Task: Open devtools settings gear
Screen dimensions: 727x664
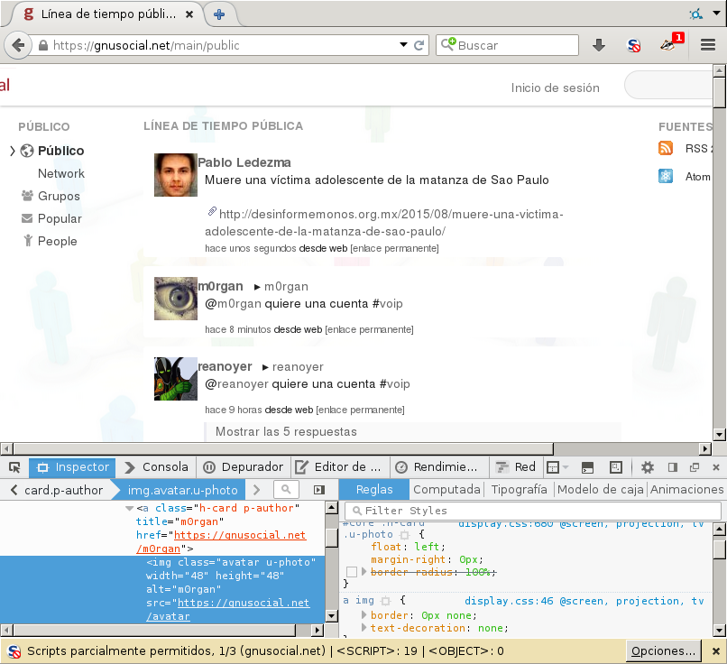Action: [x=648, y=467]
